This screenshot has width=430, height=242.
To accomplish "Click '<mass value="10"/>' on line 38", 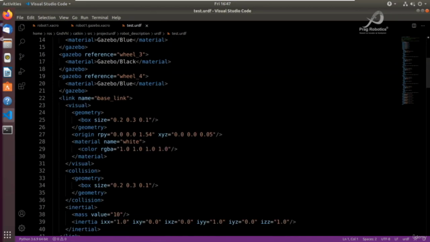I will (100, 214).
